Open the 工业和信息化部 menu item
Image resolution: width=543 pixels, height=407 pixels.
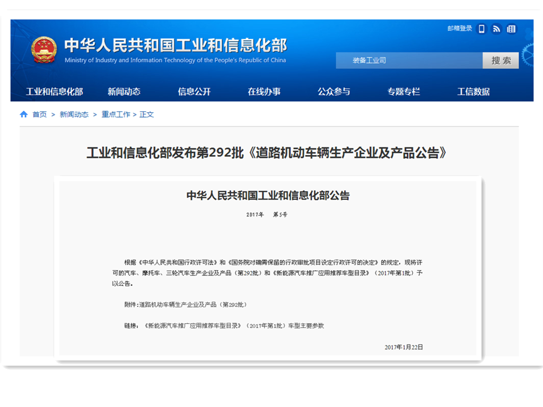[x=55, y=92]
